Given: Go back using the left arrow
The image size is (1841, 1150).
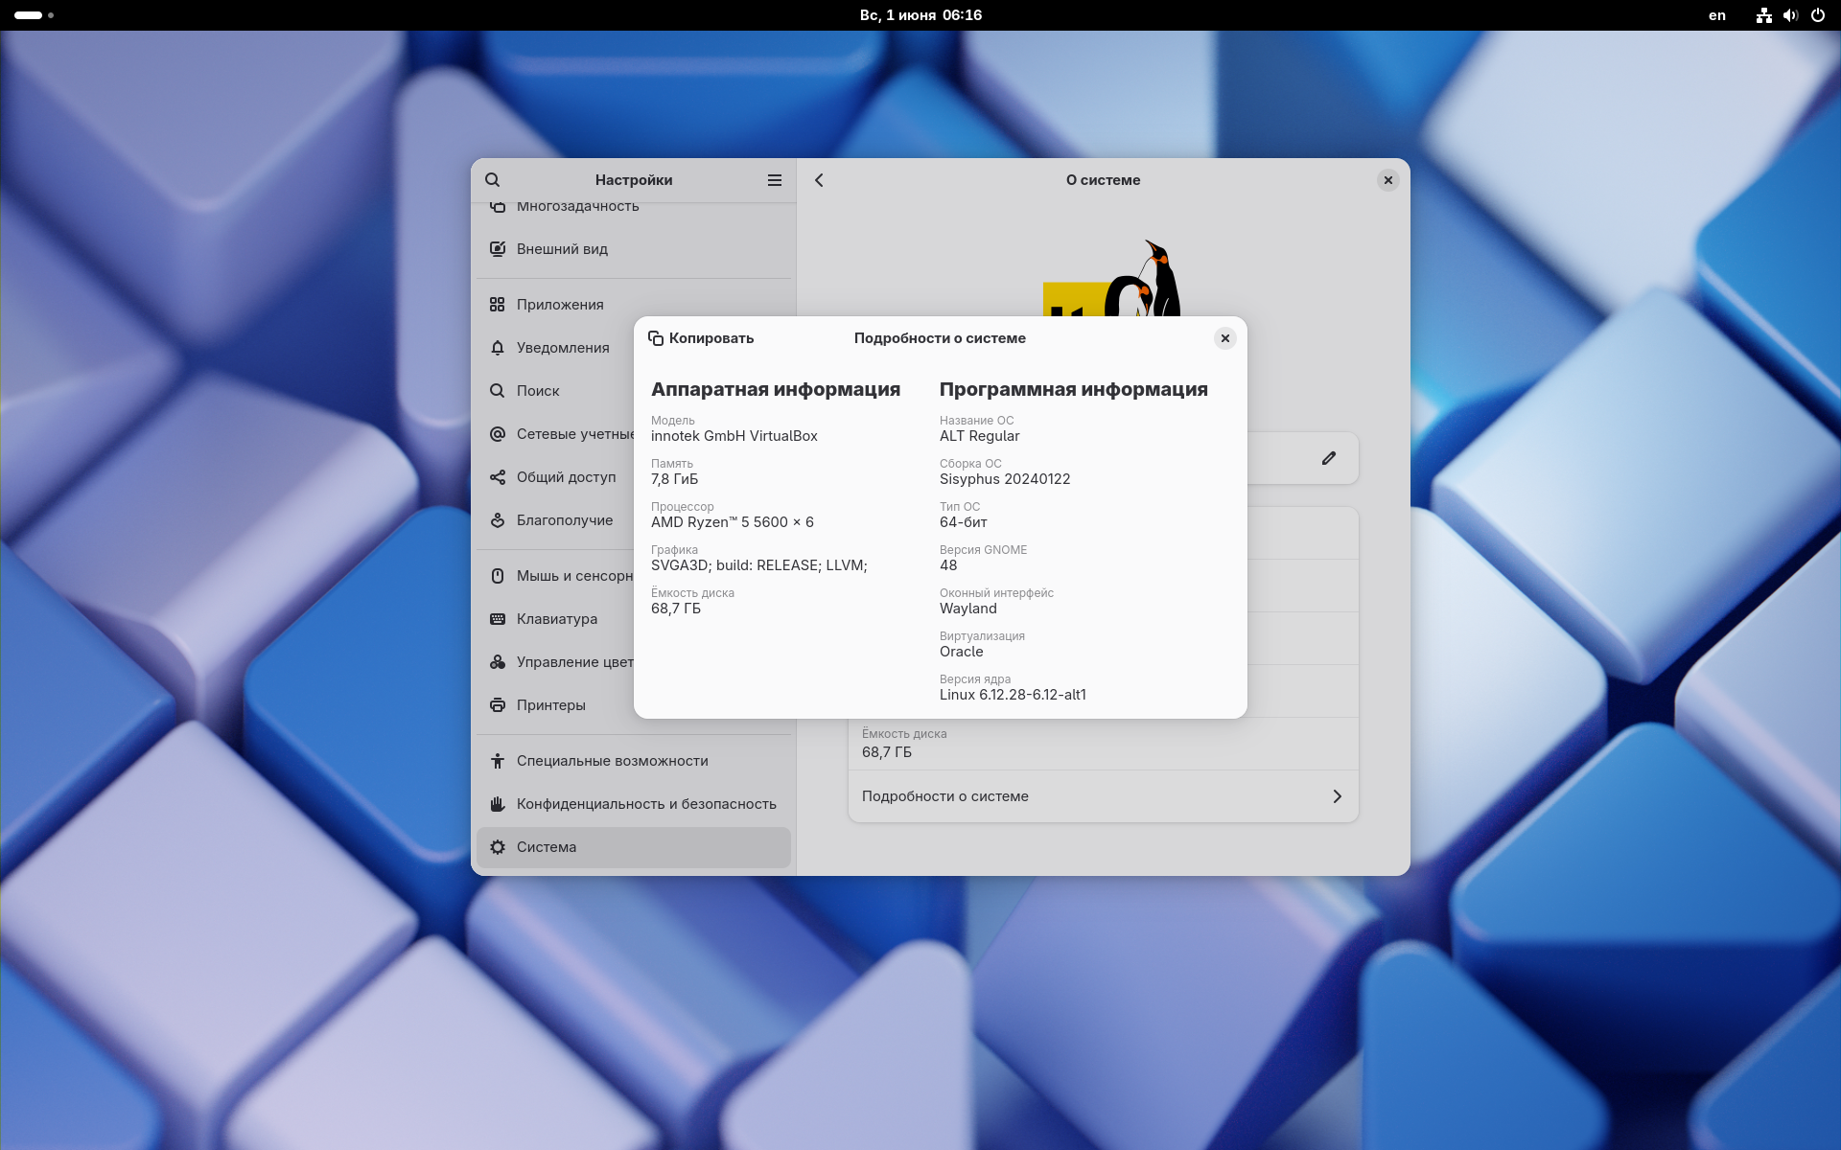Looking at the screenshot, I should click(819, 180).
